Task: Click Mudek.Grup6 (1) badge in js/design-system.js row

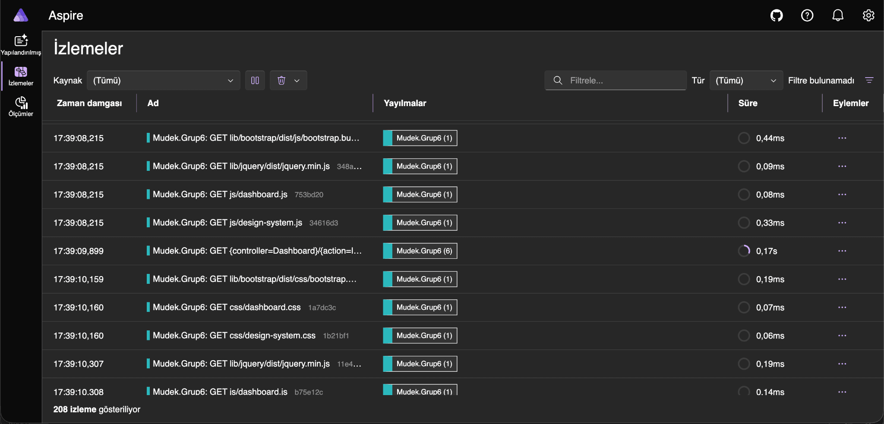Action: click(420, 223)
